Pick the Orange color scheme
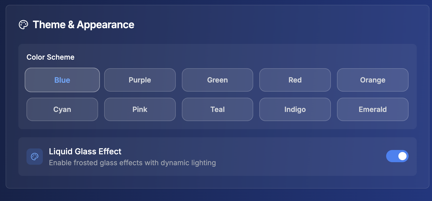 pyautogui.click(x=373, y=80)
